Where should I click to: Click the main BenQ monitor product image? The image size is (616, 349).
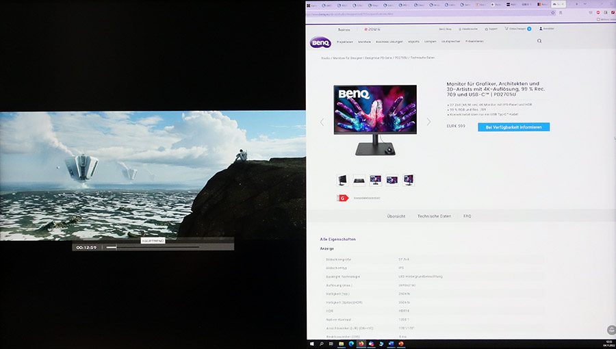[x=375, y=120]
